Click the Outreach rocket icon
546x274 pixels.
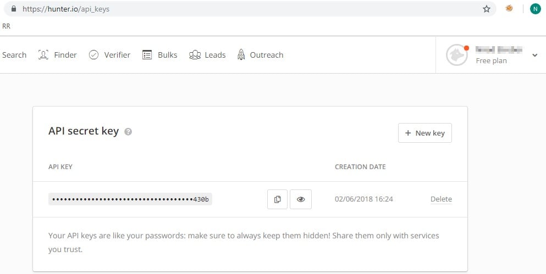tap(241, 55)
